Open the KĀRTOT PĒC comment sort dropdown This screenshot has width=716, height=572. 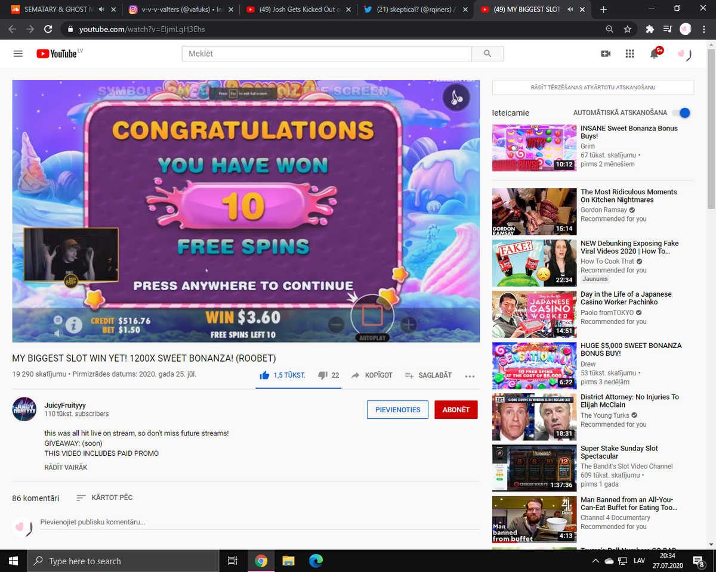click(104, 498)
